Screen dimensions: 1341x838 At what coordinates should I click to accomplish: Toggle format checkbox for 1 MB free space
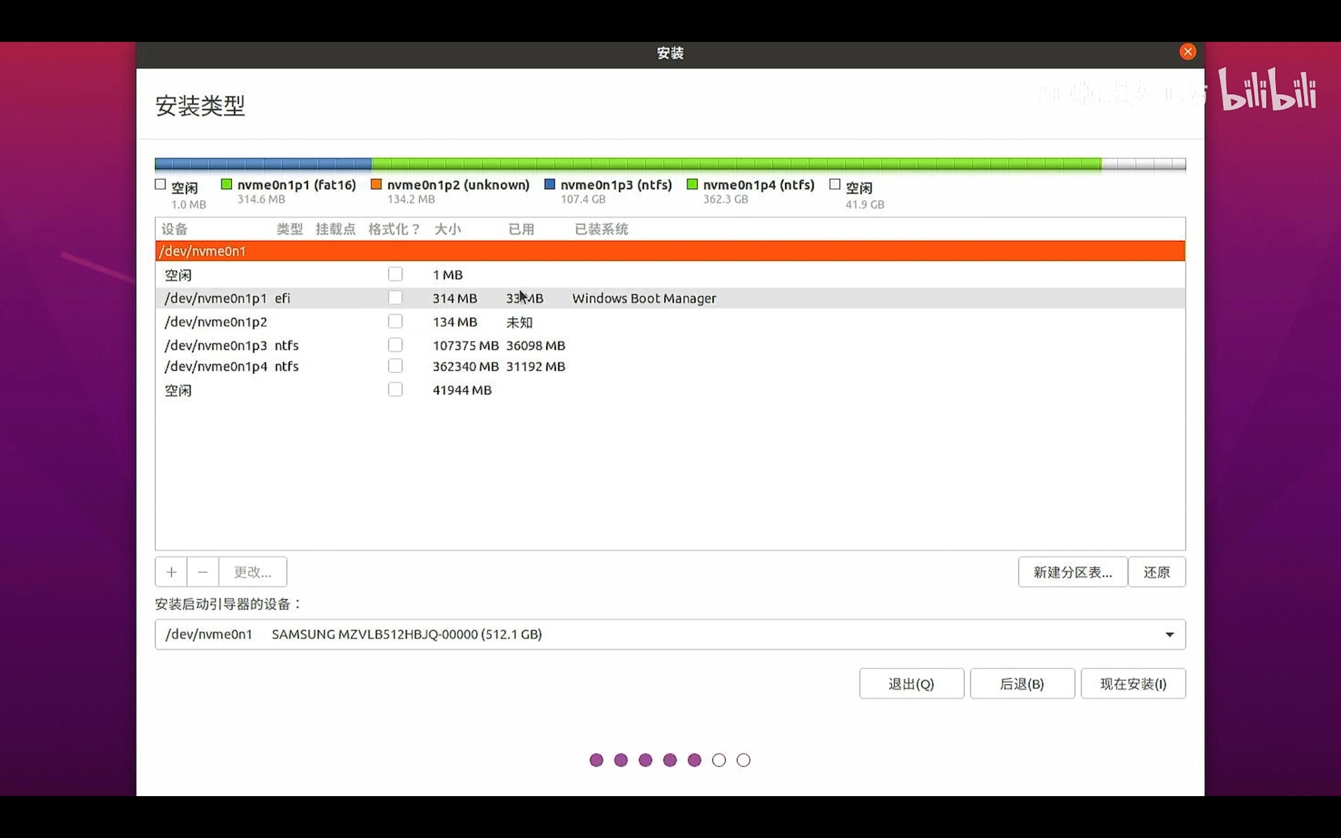click(x=395, y=274)
